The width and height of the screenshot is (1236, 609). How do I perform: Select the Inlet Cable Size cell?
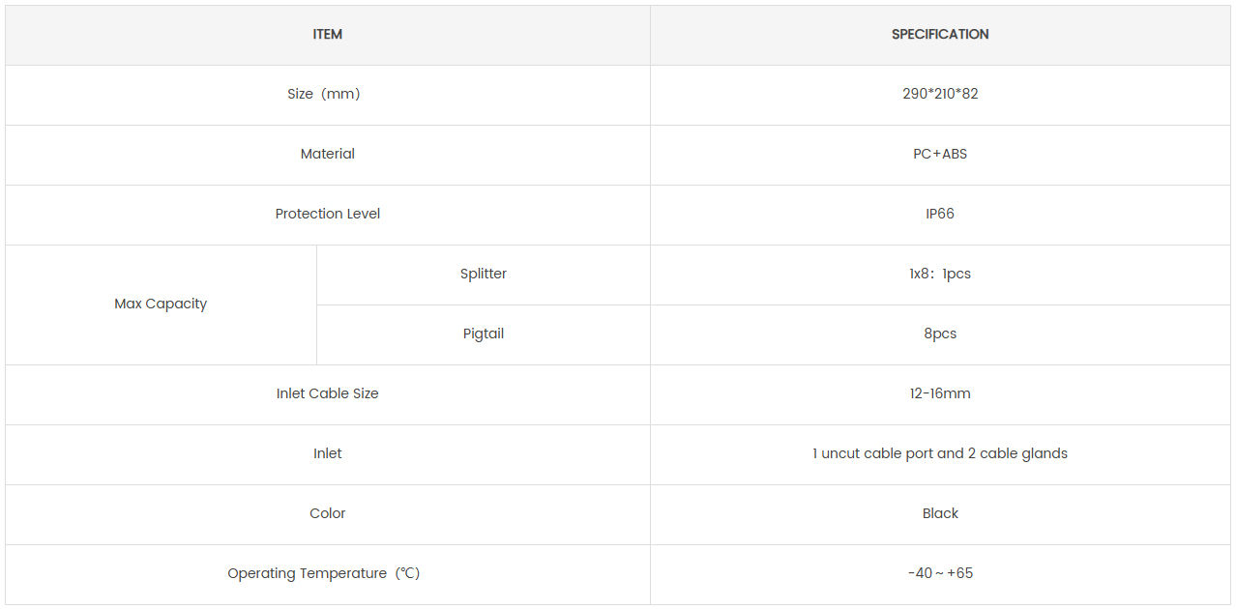tap(327, 394)
